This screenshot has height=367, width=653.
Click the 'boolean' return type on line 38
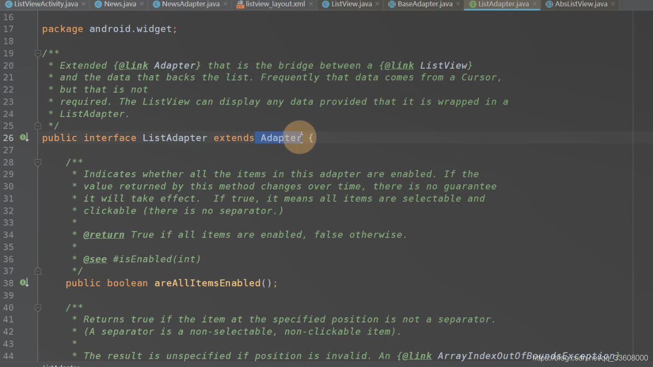(x=127, y=283)
